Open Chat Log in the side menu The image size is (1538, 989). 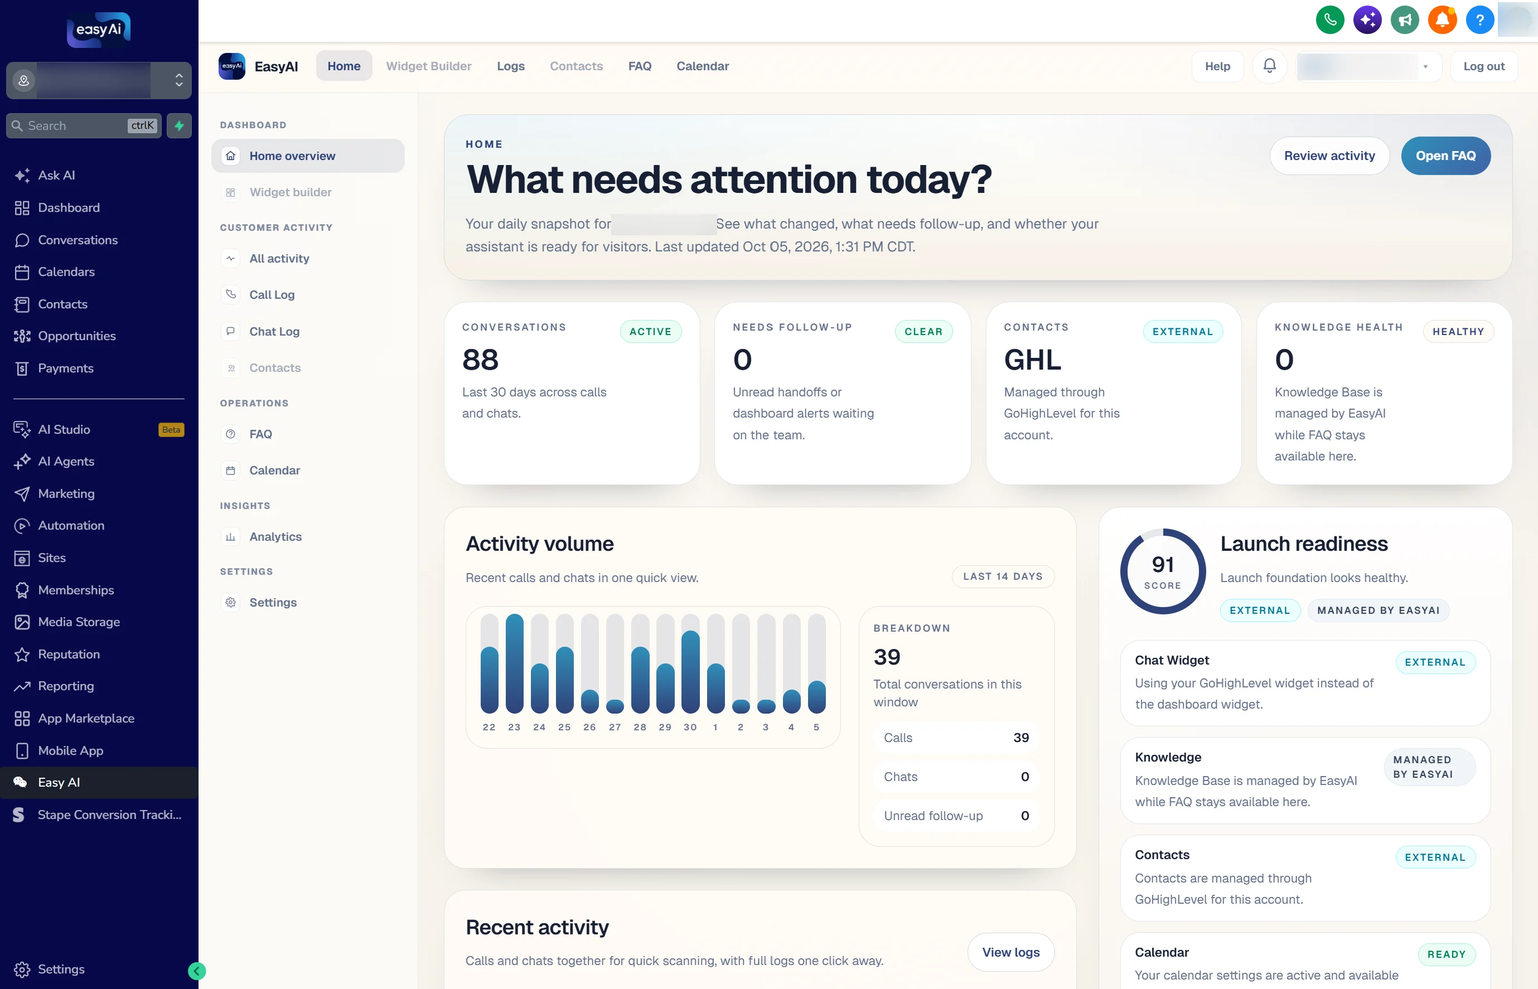click(308, 331)
